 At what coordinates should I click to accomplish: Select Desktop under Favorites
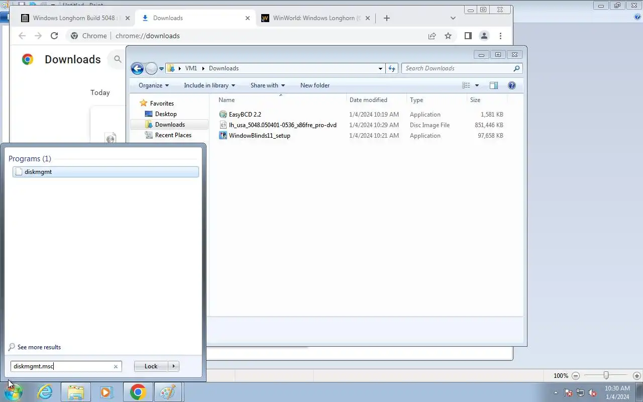(166, 114)
